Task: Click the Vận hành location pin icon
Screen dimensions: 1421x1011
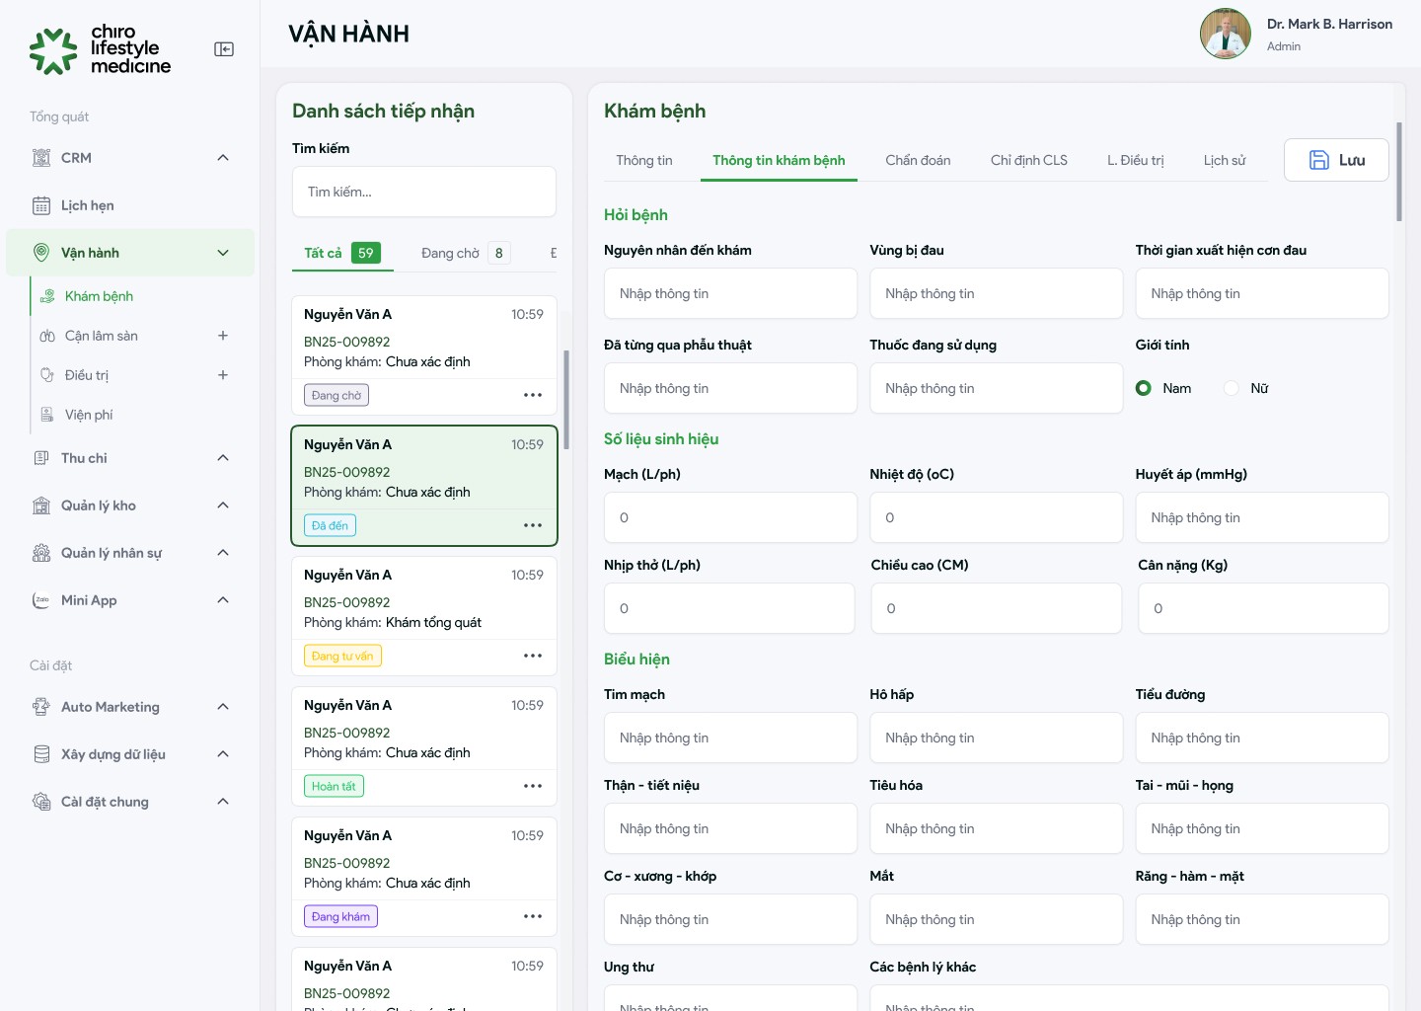Action: click(x=41, y=253)
